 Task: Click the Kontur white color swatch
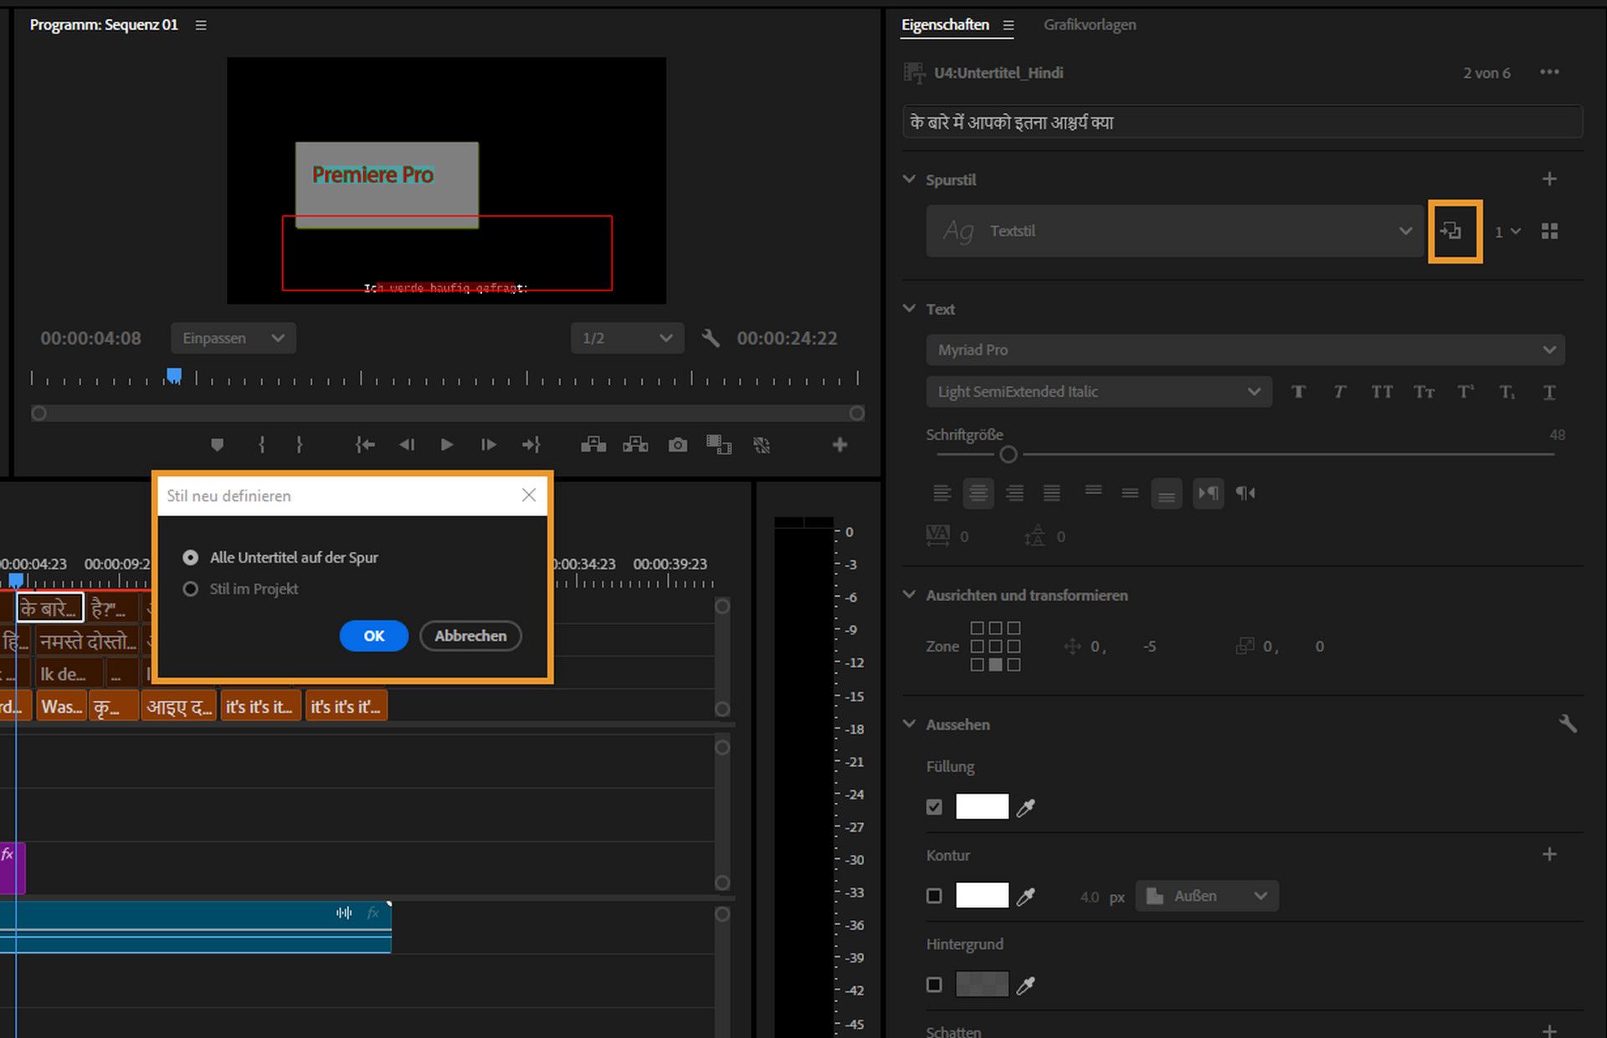coord(981,896)
